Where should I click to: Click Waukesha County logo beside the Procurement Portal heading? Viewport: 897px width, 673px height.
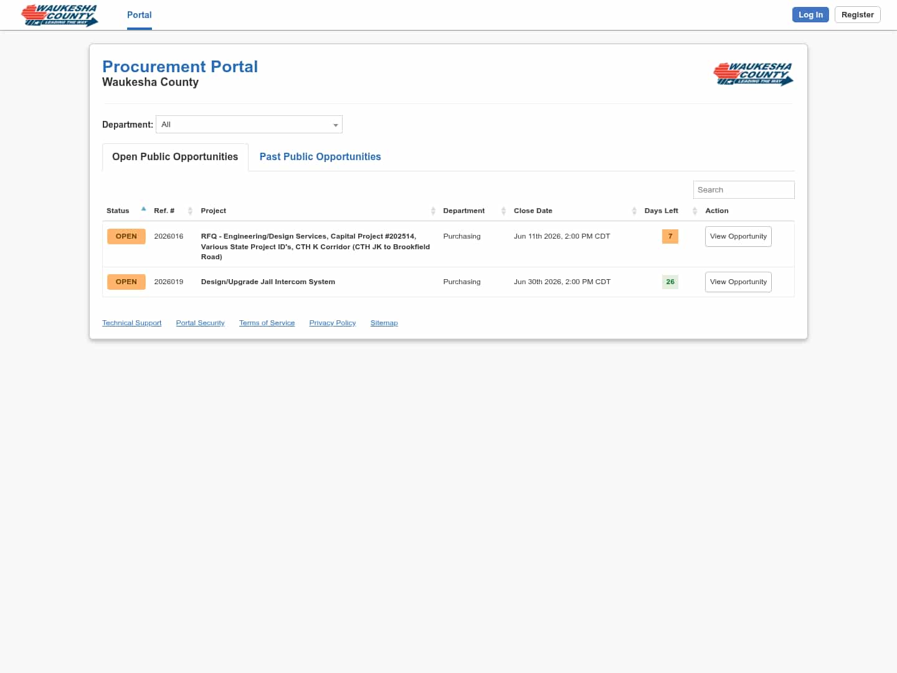753,74
